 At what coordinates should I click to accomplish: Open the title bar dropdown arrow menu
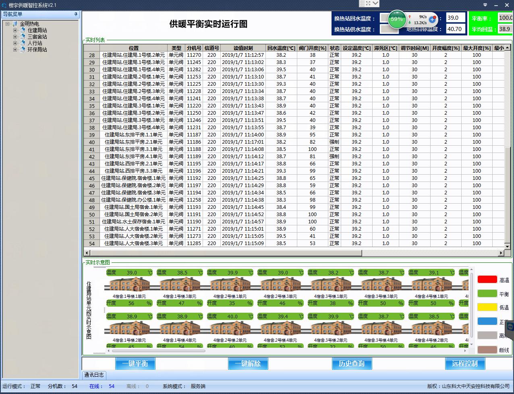click(375, 3)
